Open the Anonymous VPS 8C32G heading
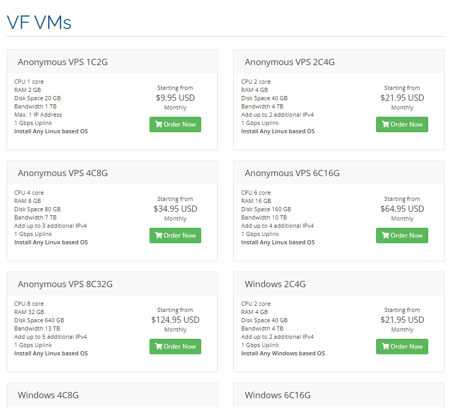 click(x=65, y=284)
